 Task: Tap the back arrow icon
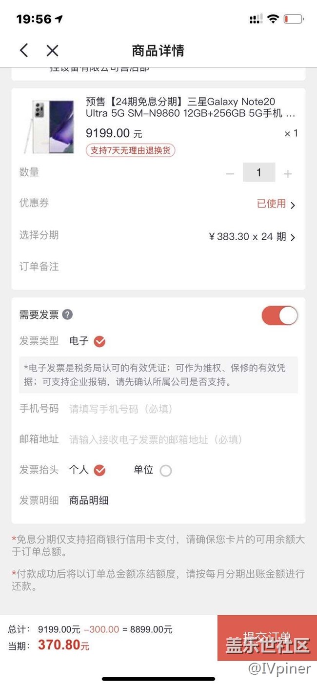pyautogui.click(x=24, y=50)
